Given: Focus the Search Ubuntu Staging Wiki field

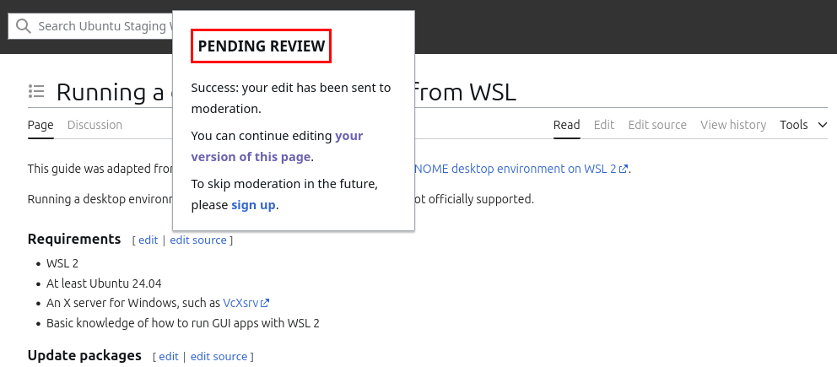Looking at the screenshot, I should click(101, 26).
